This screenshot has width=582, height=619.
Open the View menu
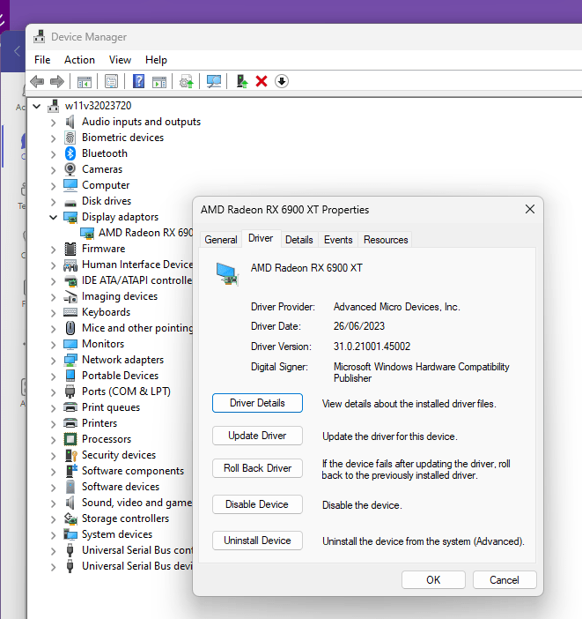(x=120, y=60)
